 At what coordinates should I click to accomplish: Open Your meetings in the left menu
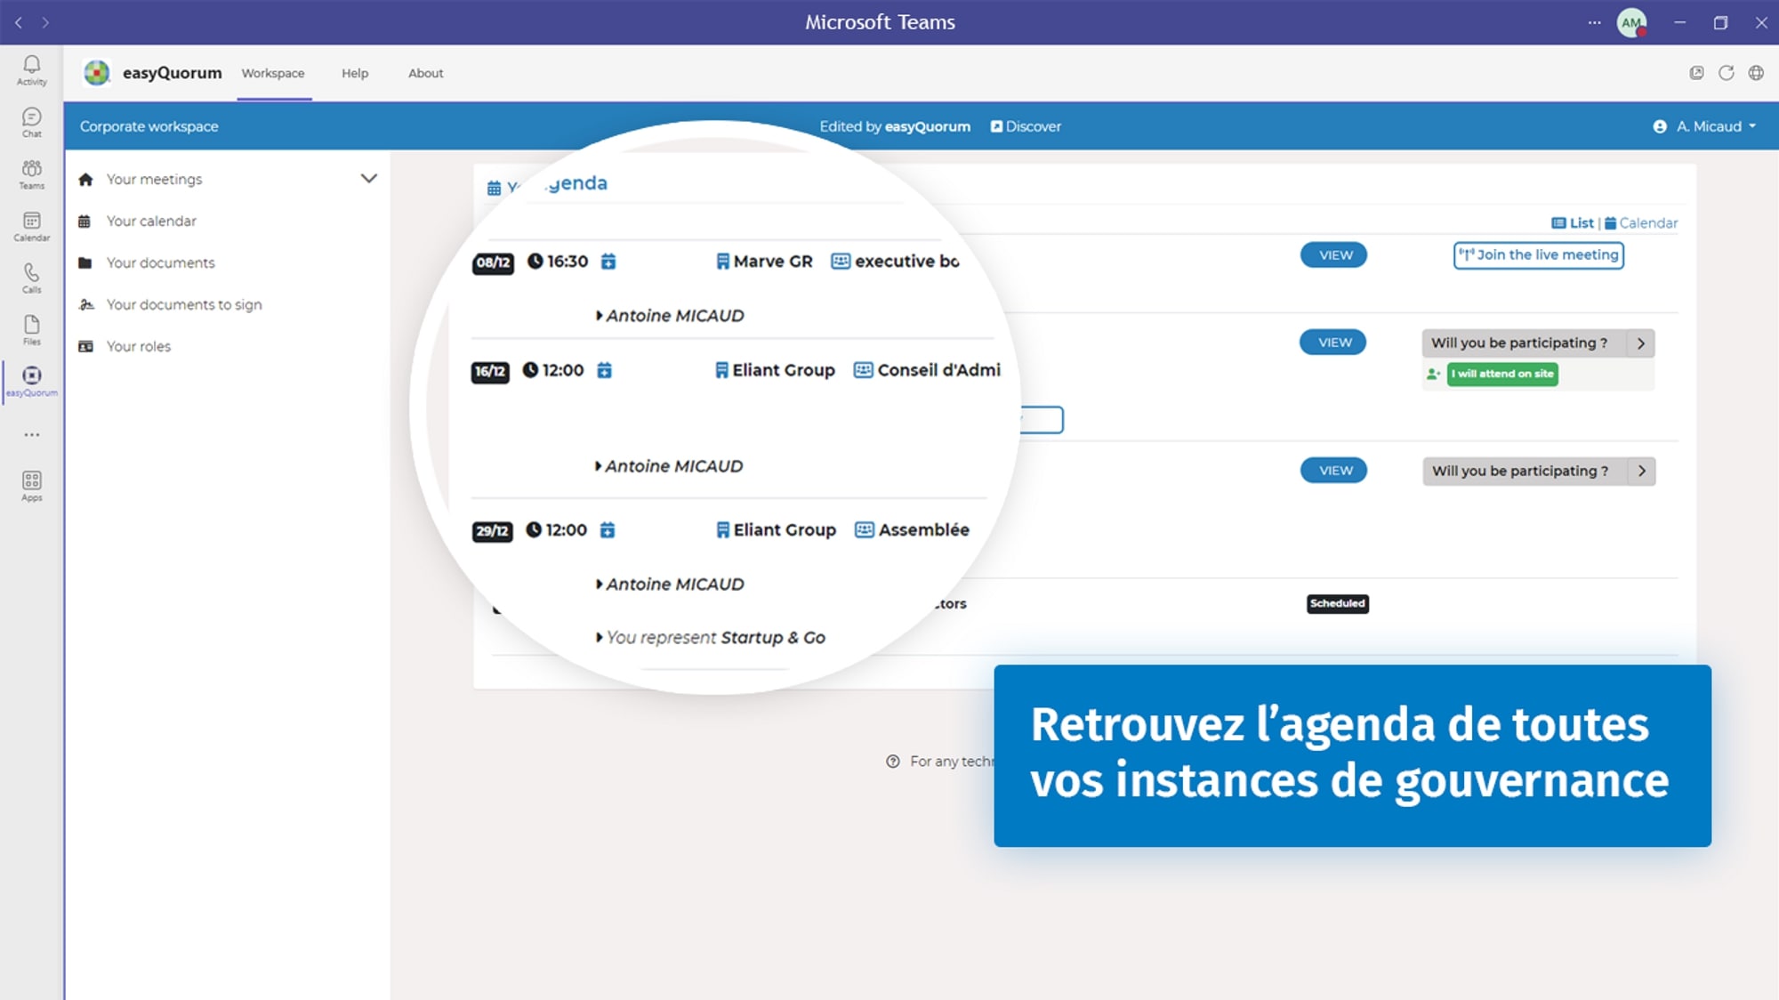coord(154,179)
